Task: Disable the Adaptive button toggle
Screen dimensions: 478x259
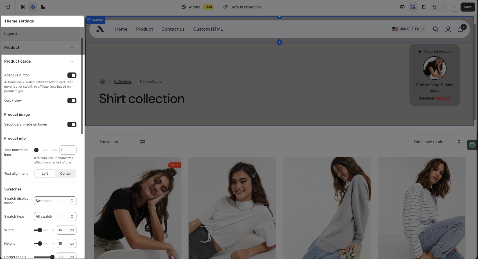Action: [x=72, y=75]
